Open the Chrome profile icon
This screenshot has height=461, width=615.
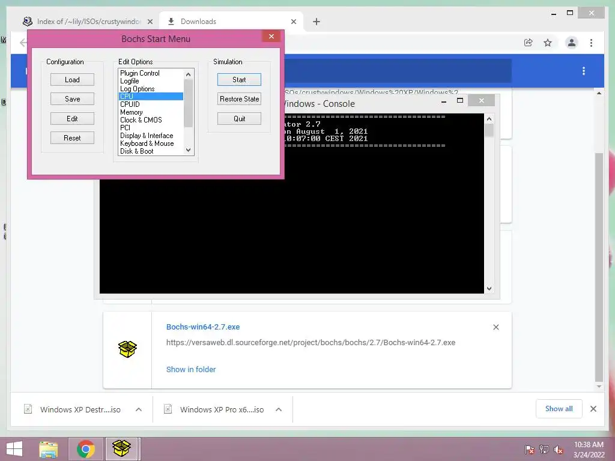(x=572, y=43)
